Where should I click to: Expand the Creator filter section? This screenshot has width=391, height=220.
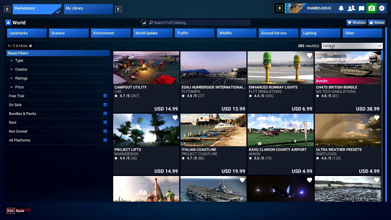58,69
